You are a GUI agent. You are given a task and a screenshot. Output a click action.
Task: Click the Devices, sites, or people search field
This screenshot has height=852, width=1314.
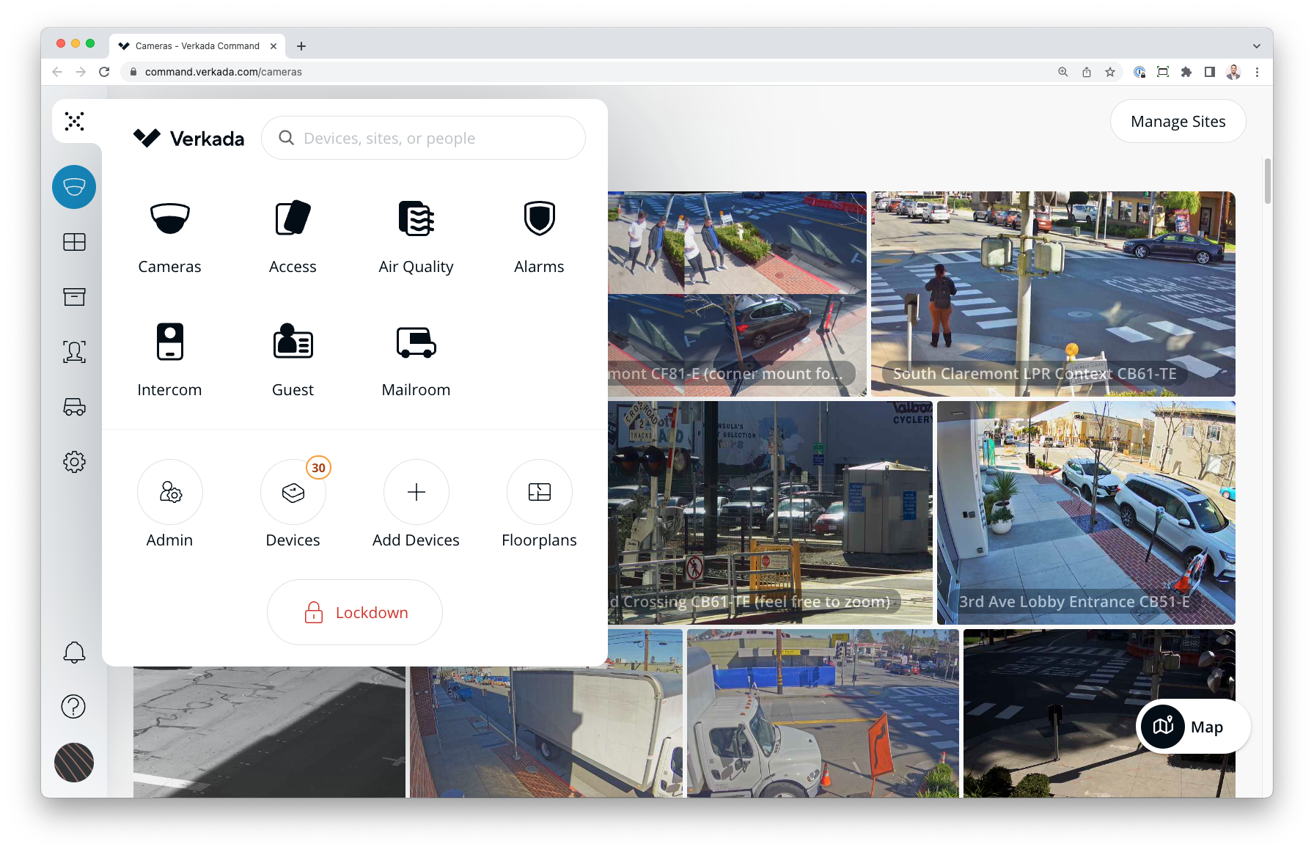point(424,138)
